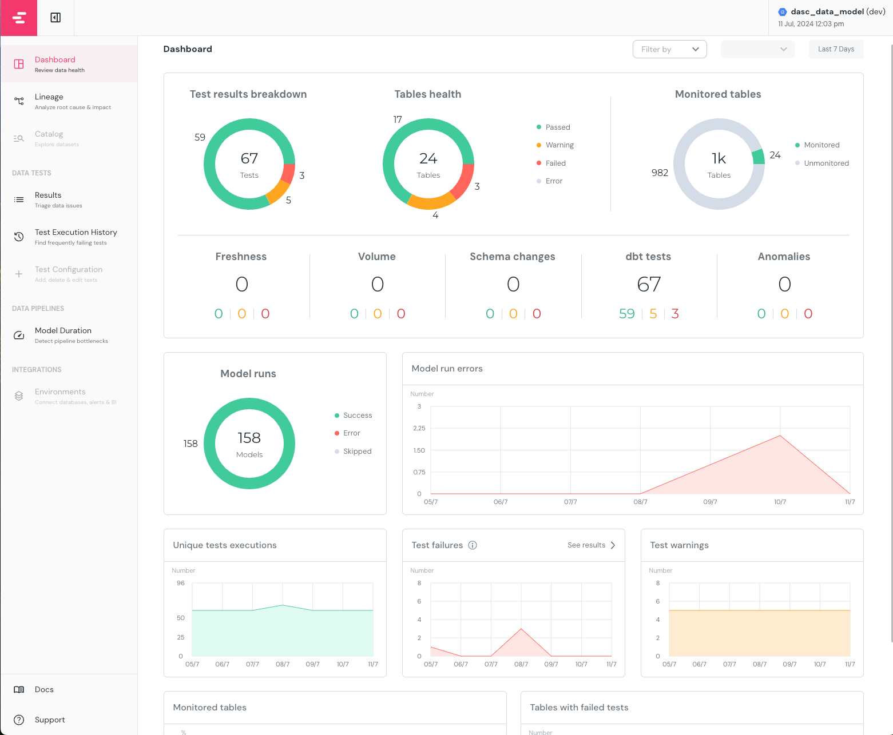Click the Docs book icon

point(19,689)
